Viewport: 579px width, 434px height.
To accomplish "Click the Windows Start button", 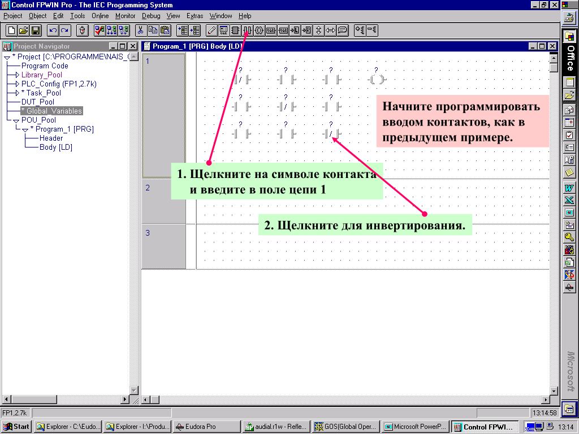I will pyautogui.click(x=16, y=427).
